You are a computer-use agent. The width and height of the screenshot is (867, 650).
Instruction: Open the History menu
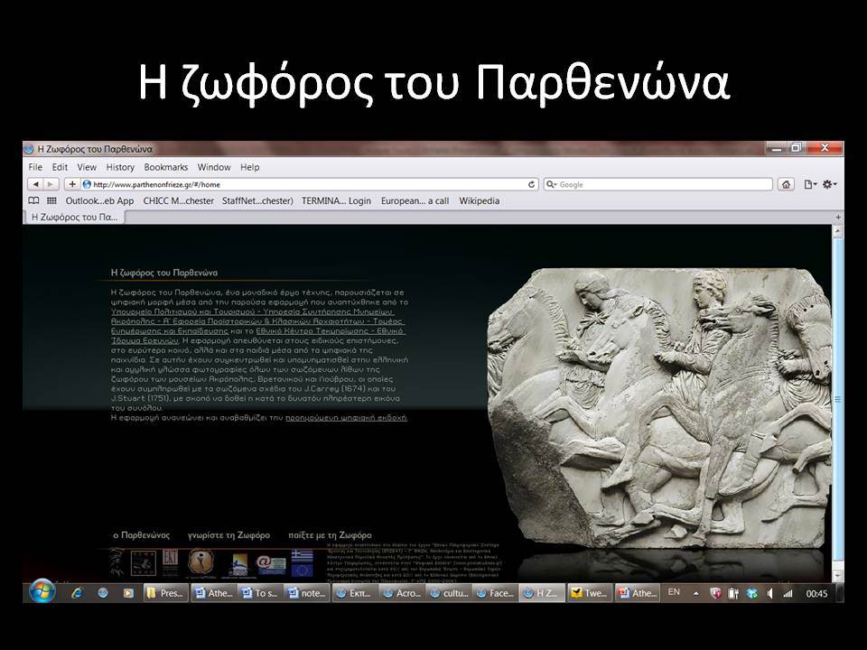tap(120, 167)
